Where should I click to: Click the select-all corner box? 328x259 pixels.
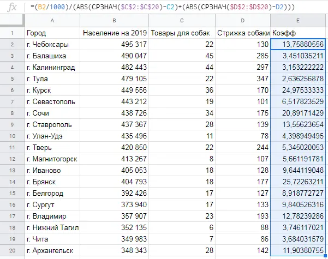(x=12, y=22)
